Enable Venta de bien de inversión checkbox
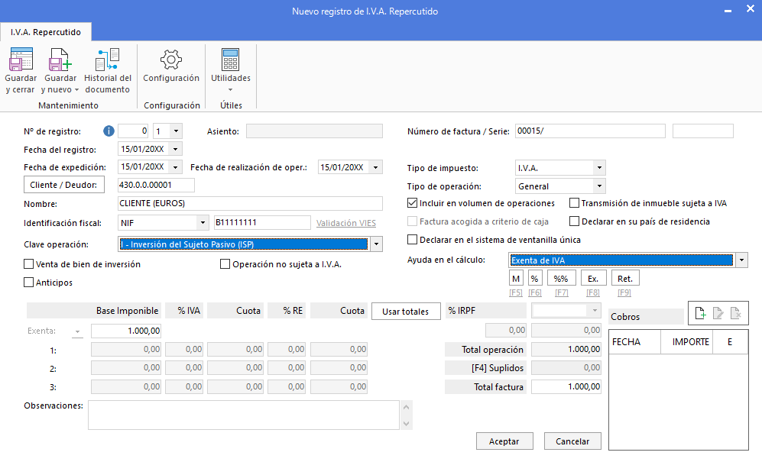The width and height of the screenshot is (762, 462). click(x=29, y=264)
